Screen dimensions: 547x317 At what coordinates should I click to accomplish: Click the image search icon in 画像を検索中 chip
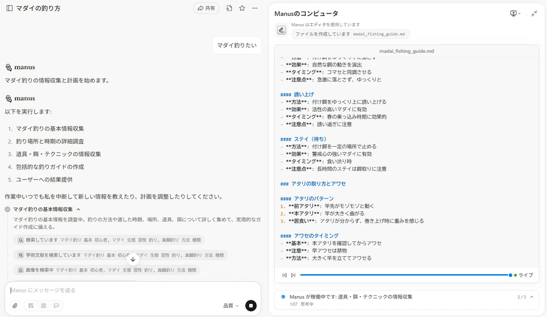(21, 270)
